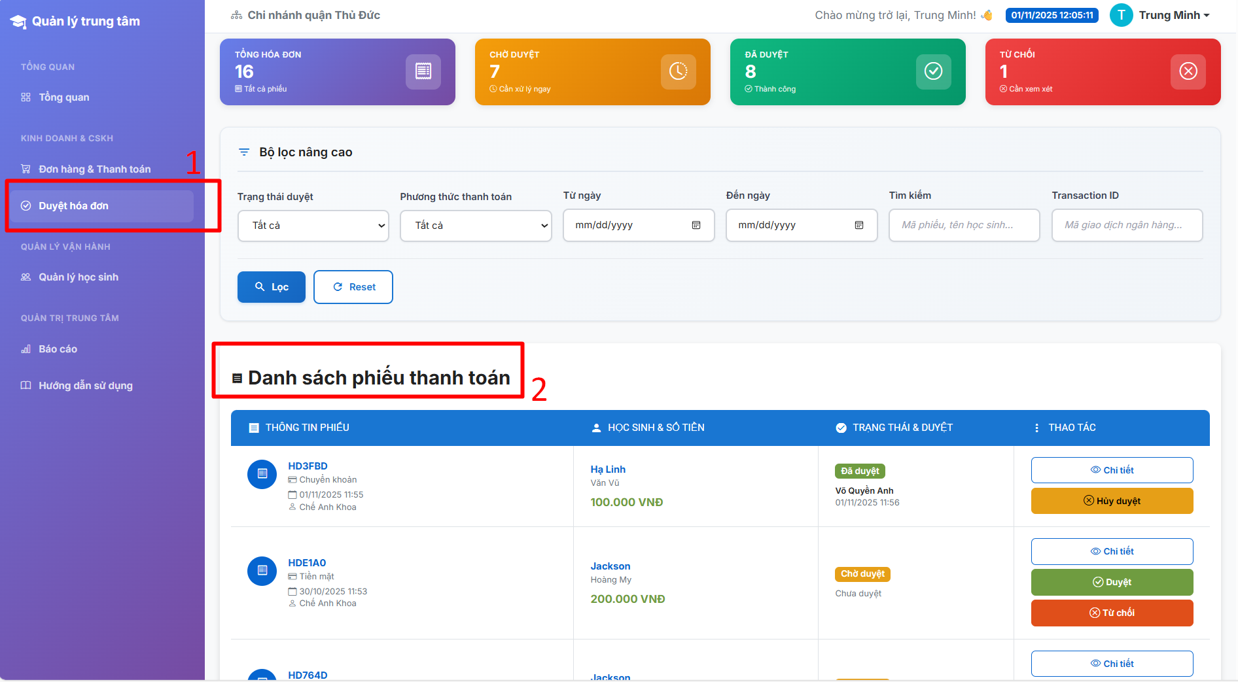This screenshot has height=682, width=1238.
Task: Open calendar picker in Từ ngày field
Action: pyautogui.click(x=696, y=226)
